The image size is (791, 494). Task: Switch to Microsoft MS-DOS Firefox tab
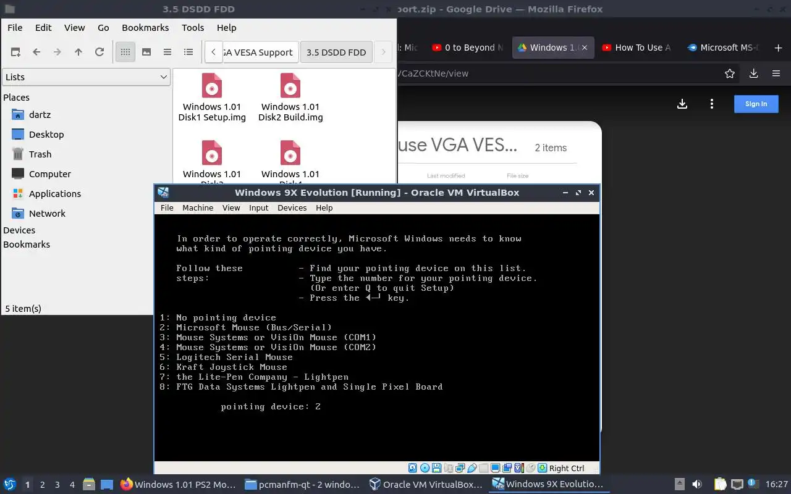[723, 48]
